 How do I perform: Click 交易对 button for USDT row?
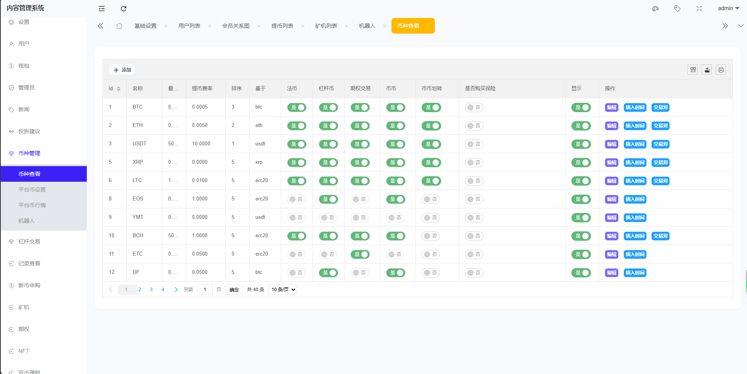[x=661, y=144]
